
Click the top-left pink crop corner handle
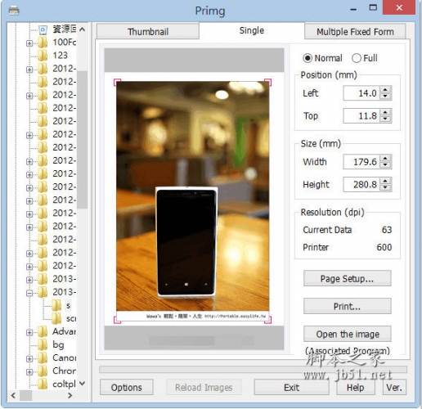[117, 83]
